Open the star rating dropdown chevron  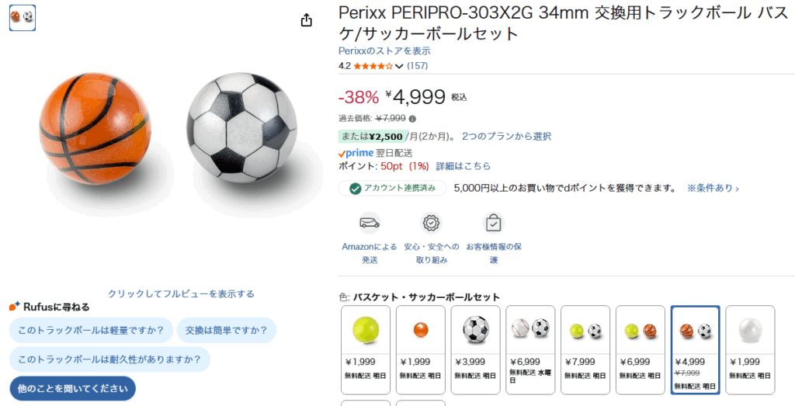400,67
